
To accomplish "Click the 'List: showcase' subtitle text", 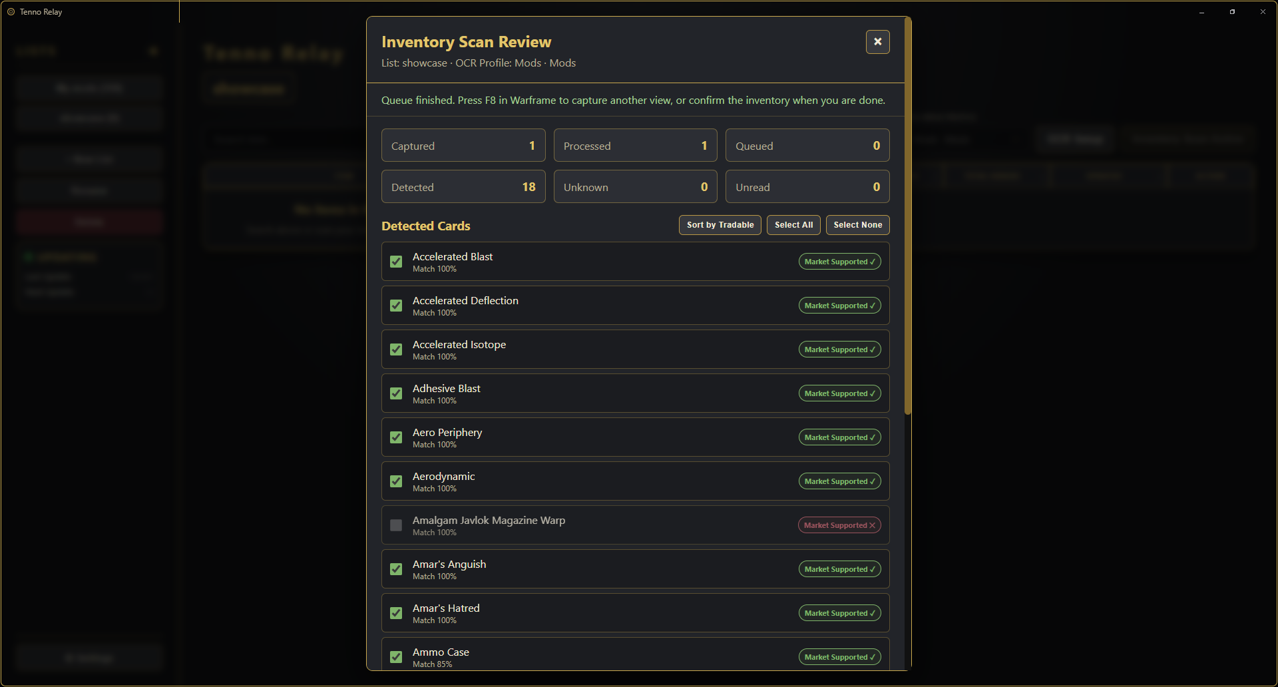I will [414, 63].
